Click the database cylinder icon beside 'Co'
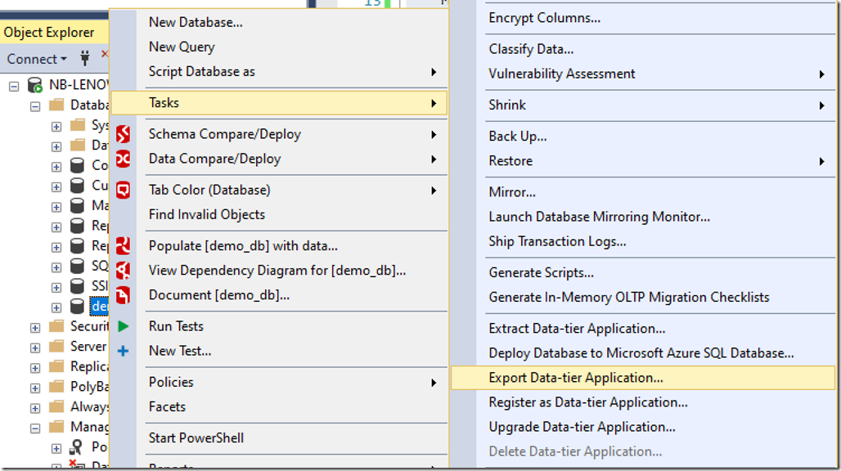Screen dimensions: 841x471 [x=77, y=165]
